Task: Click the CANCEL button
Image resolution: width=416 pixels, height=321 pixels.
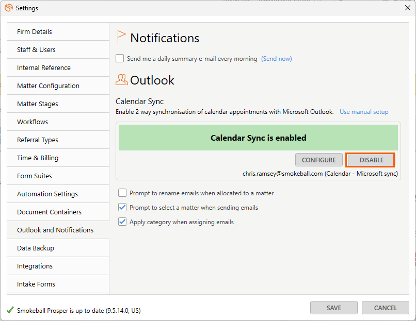Action: (x=385, y=308)
